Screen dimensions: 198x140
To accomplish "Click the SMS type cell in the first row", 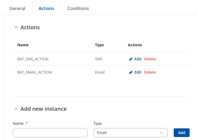I will point(99,59).
